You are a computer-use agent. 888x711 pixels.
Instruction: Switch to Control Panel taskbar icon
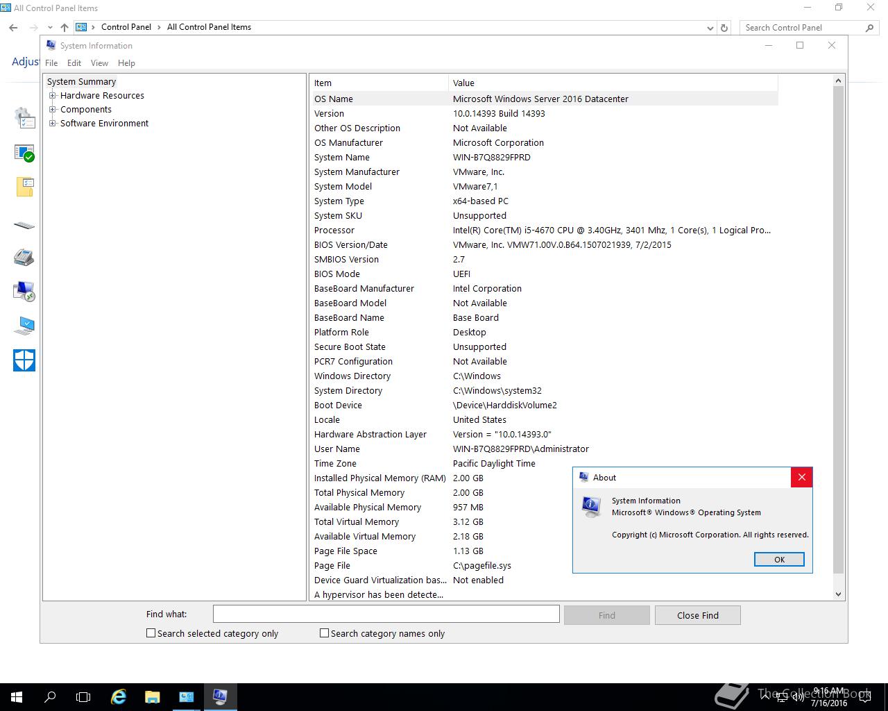pos(186,696)
